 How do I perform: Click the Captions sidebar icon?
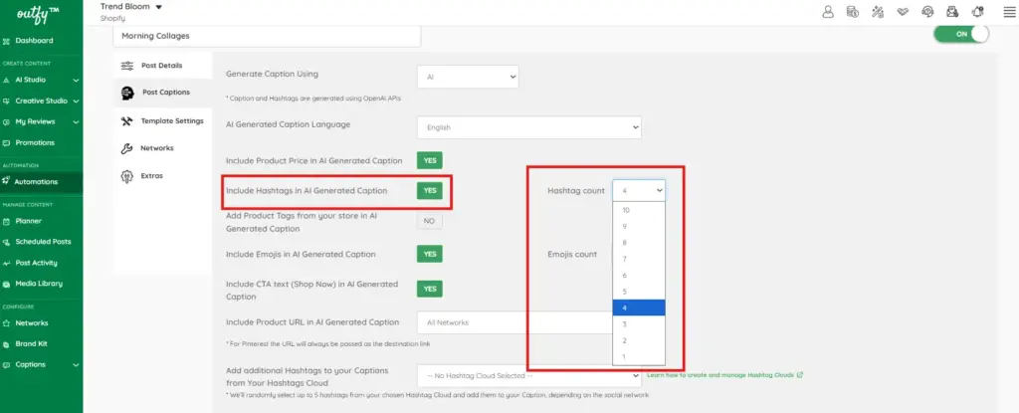(x=7, y=365)
